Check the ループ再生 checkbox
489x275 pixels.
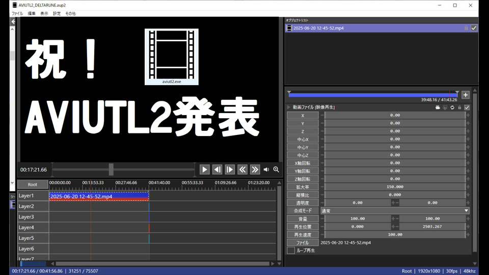pos(291,251)
